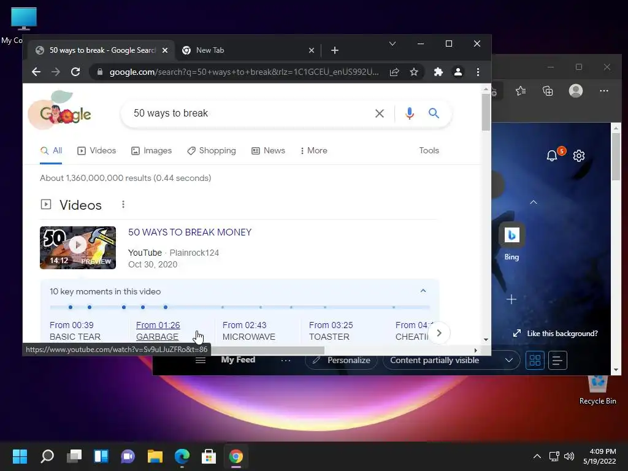The height and width of the screenshot is (471, 628).
Task: Click the fifth blue key moment timeline dot
Action: [166, 307]
